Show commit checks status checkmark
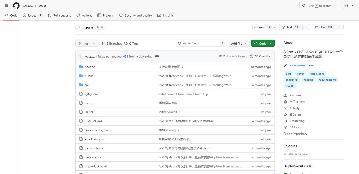This screenshot has height=174, width=359. tap(165, 56)
